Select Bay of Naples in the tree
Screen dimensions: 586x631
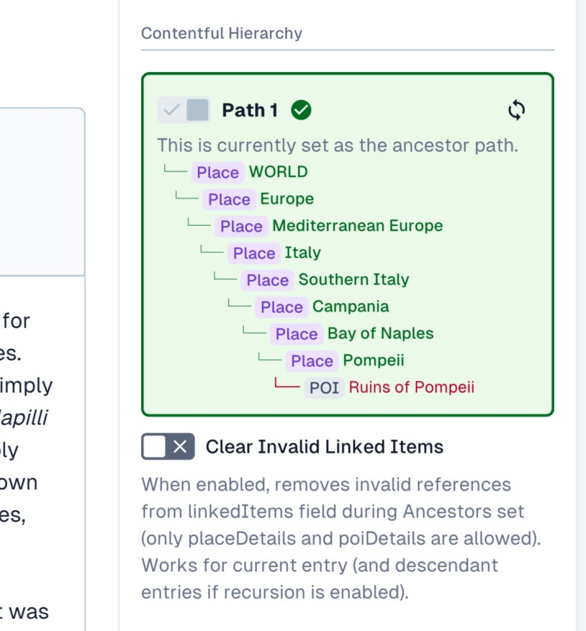click(x=380, y=333)
